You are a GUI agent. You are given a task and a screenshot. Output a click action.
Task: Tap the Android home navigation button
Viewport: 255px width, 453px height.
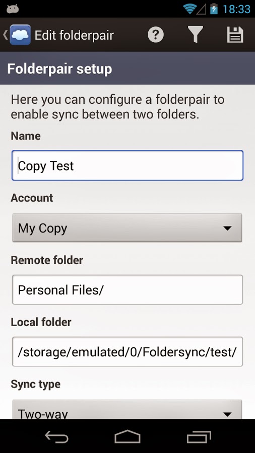[x=127, y=436]
